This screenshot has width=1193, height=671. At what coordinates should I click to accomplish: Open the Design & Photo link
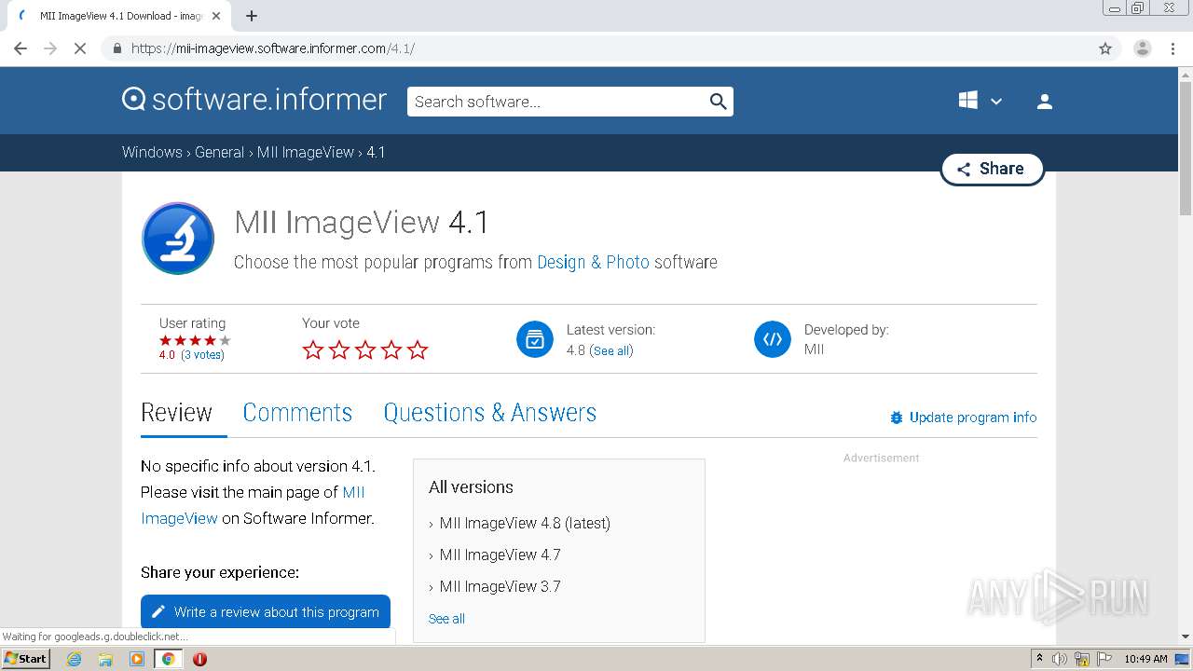coord(593,262)
